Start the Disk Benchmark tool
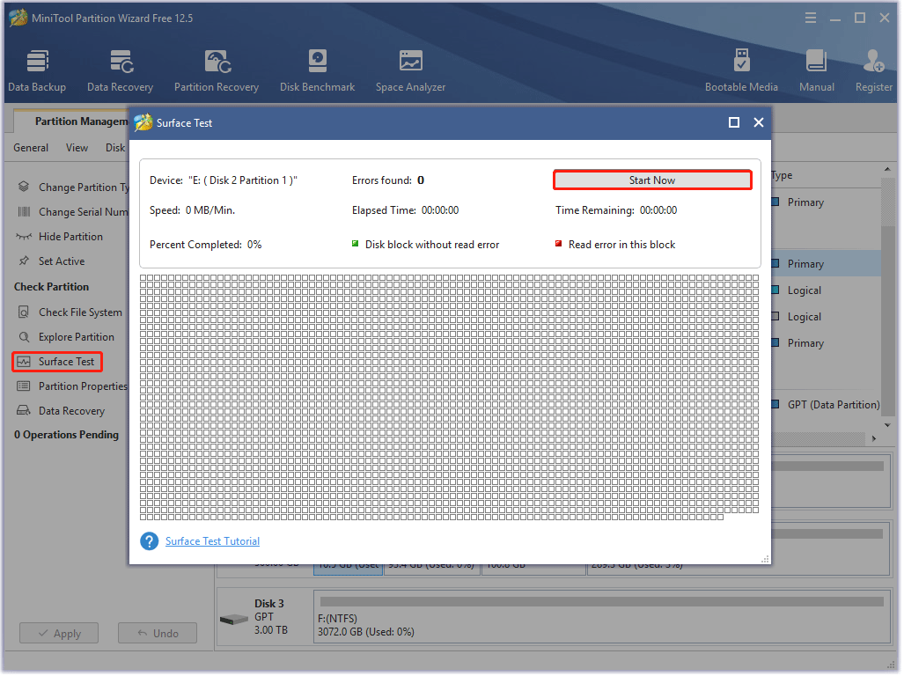The image size is (904, 676). tap(318, 70)
